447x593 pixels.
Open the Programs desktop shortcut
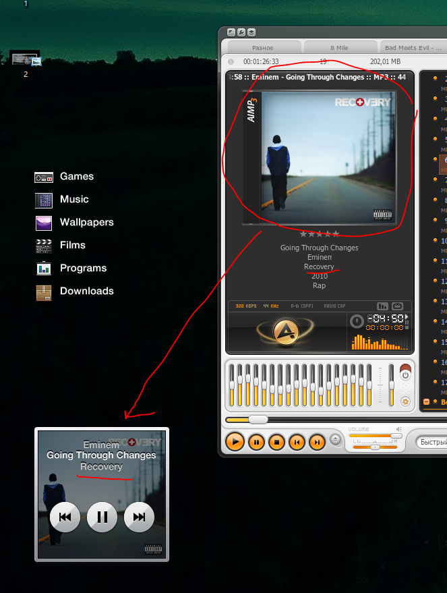click(x=71, y=269)
